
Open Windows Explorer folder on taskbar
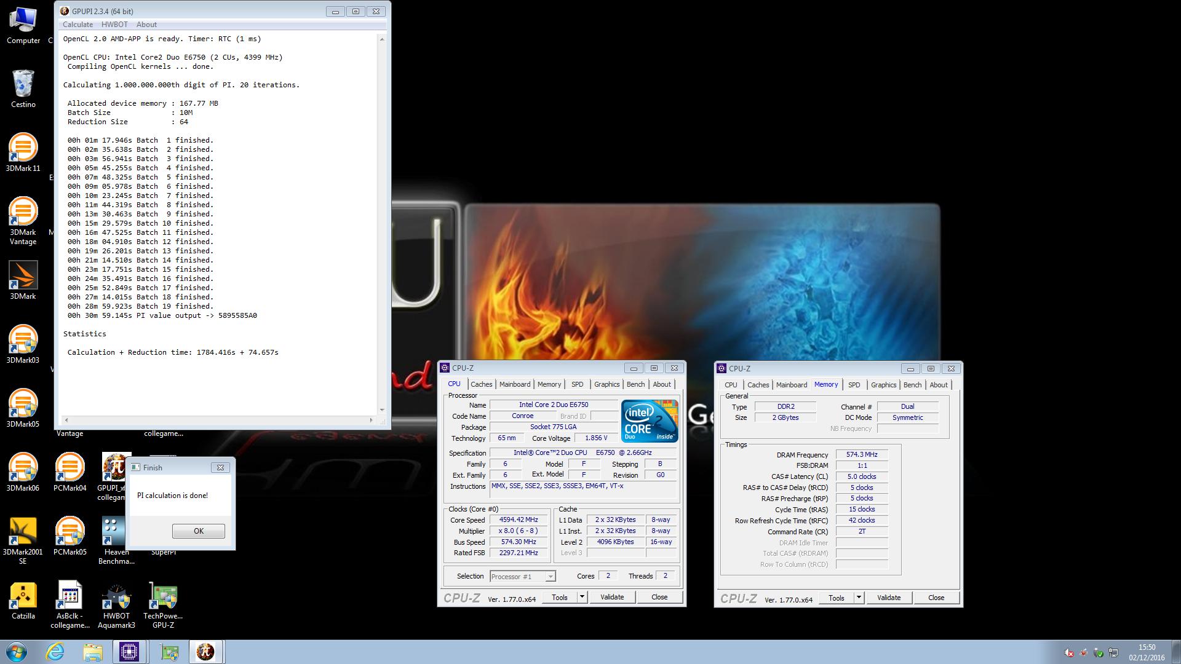click(93, 652)
